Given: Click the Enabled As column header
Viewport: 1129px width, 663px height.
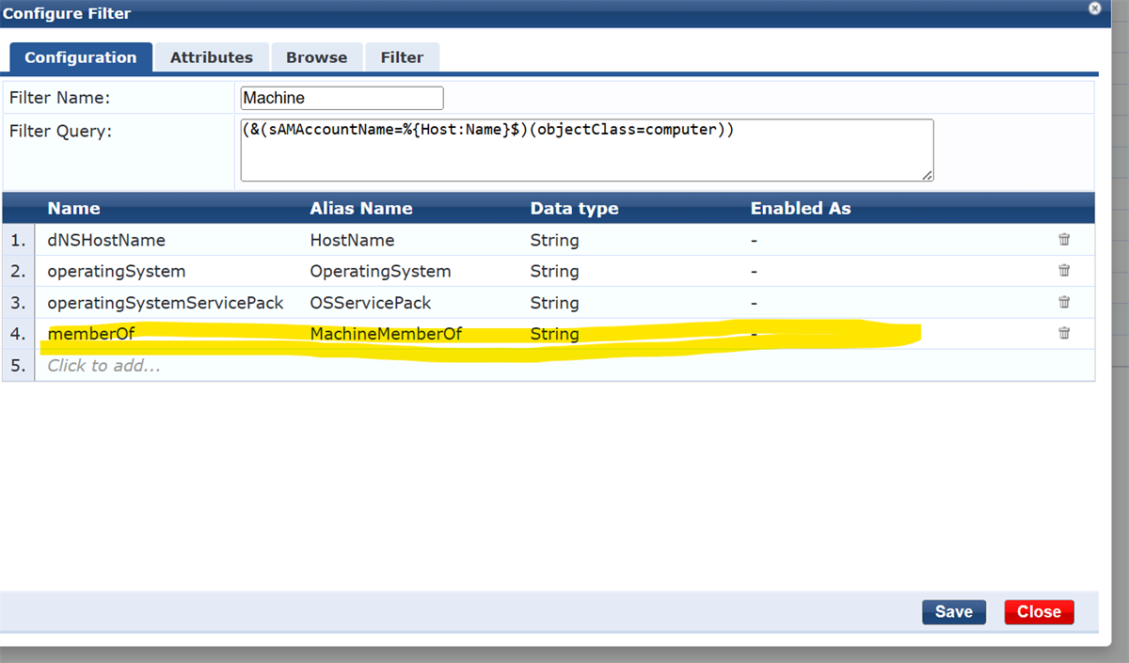Looking at the screenshot, I should tap(801, 208).
